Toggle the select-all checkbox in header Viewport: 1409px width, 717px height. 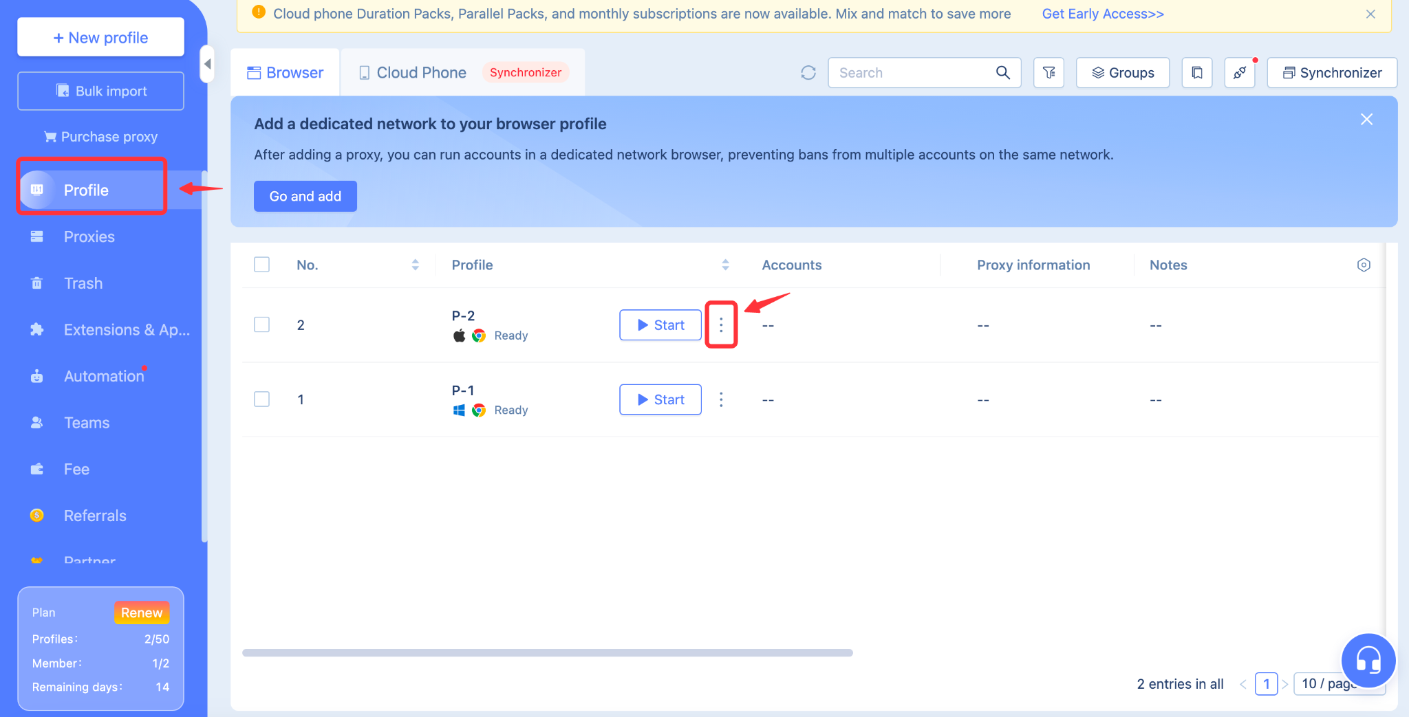click(x=261, y=265)
